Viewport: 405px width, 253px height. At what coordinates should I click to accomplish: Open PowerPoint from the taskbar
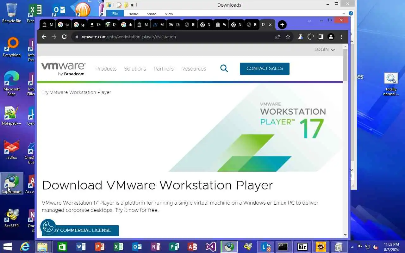100,246
